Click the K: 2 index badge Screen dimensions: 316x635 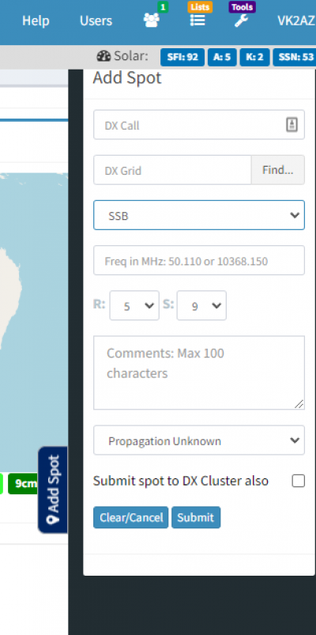254,57
